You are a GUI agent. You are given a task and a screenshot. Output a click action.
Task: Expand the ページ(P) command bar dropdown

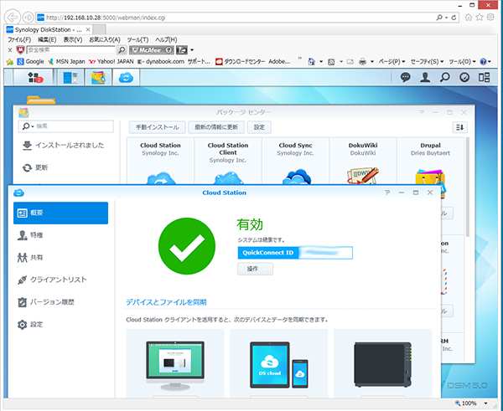pos(392,61)
